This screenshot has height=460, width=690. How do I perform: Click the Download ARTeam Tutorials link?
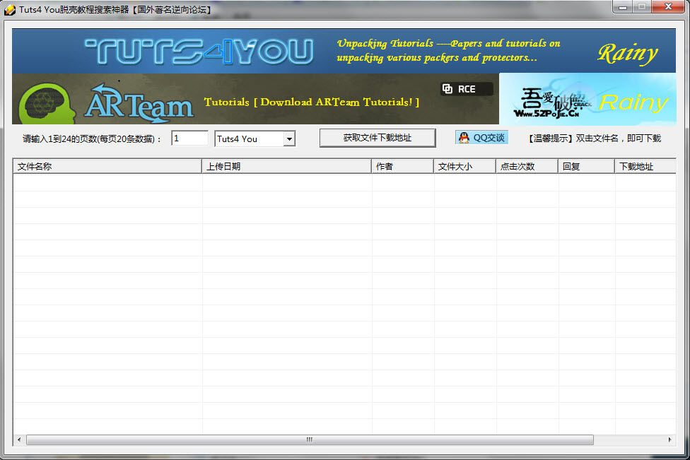coord(312,101)
